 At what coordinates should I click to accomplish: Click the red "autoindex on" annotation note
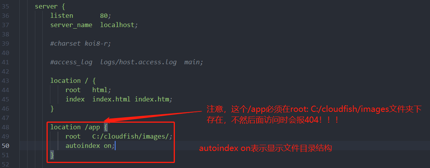[265, 148]
